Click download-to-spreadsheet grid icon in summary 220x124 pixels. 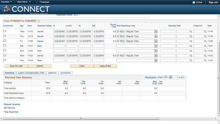point(170,77)
